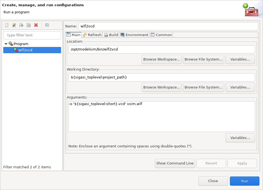Open Variables for Working Directory
Screen dimensions: 263x190
click(x=240, y=87)
